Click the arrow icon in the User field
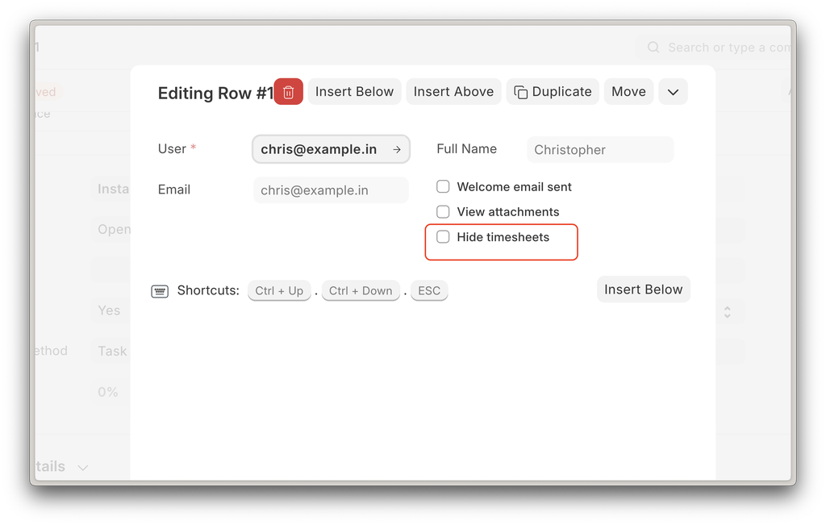The image size is (826, 525). (397, 149)
